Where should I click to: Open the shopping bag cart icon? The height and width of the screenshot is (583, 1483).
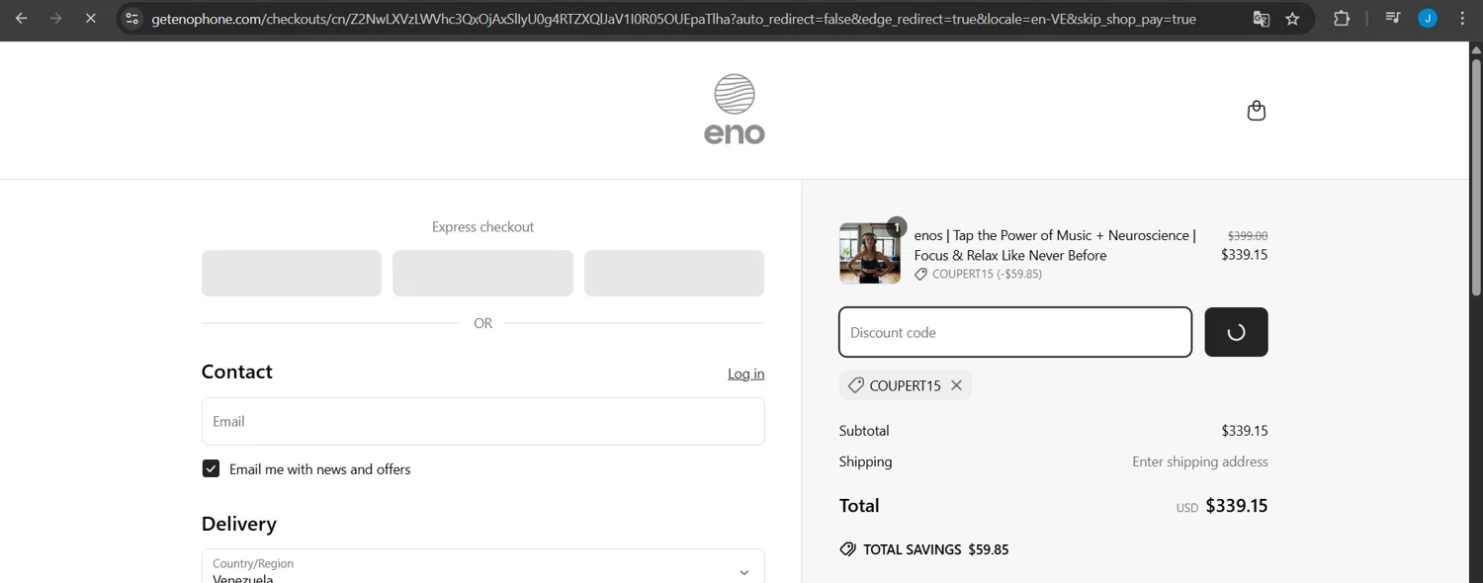point(1257,111)
